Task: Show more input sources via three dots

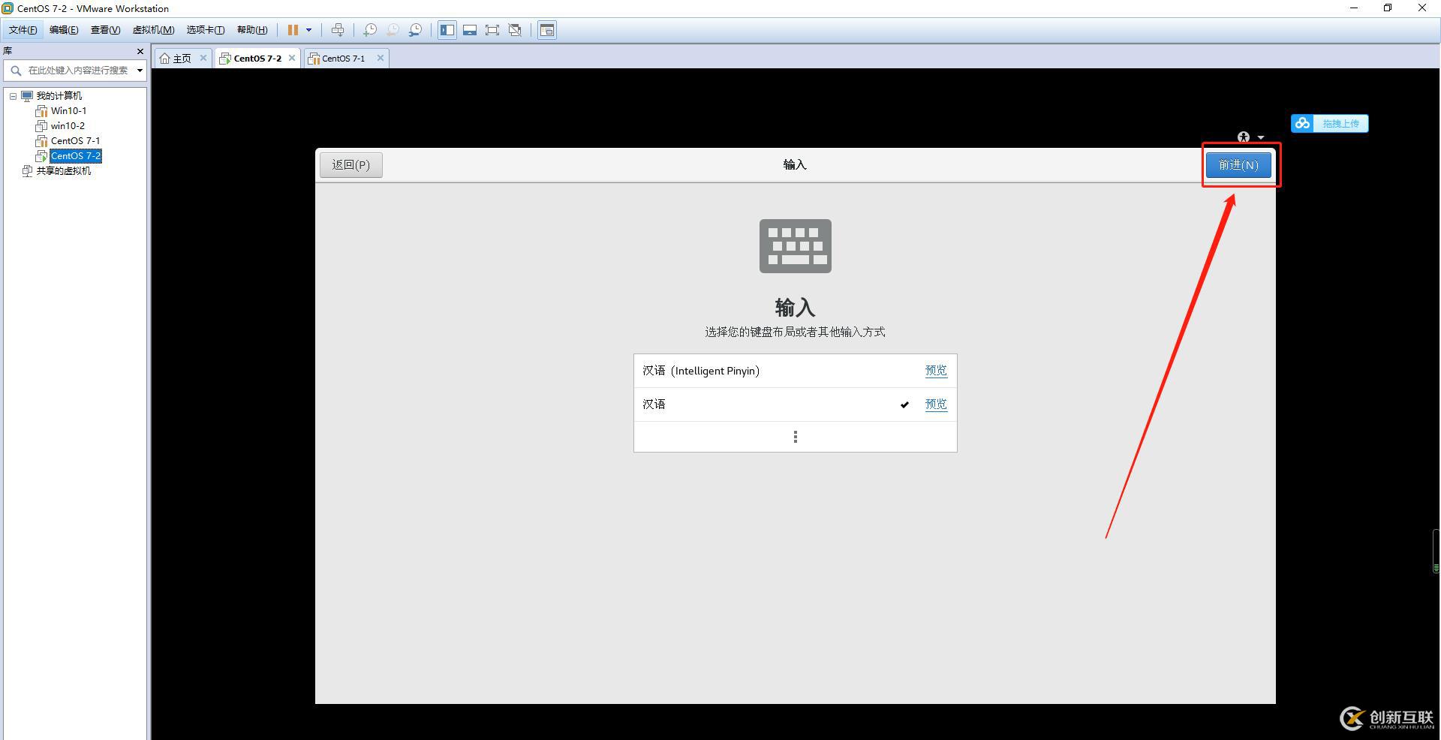Action: click(796, 437)
